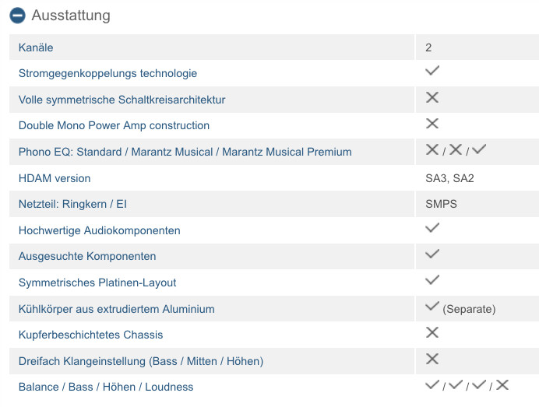Open the Kanäle spec label
The height and width of the screenshot is (407, 539).
[36, 47]
